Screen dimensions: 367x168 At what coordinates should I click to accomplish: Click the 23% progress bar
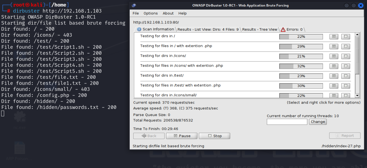tap(301, 76)
